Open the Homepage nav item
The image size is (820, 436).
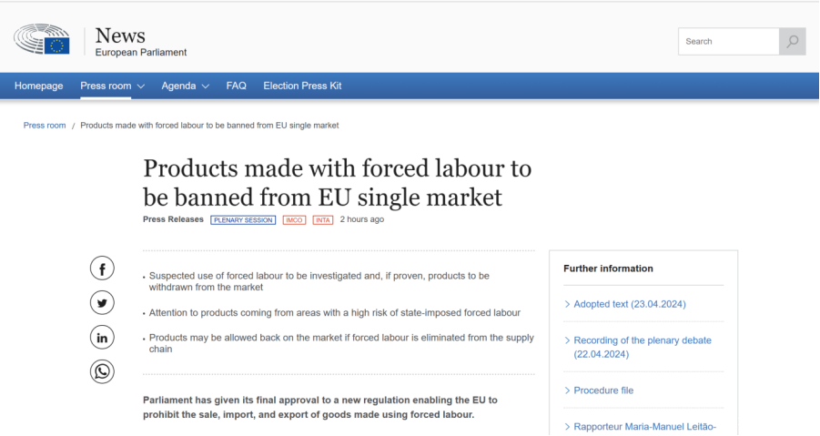point(39,86)
